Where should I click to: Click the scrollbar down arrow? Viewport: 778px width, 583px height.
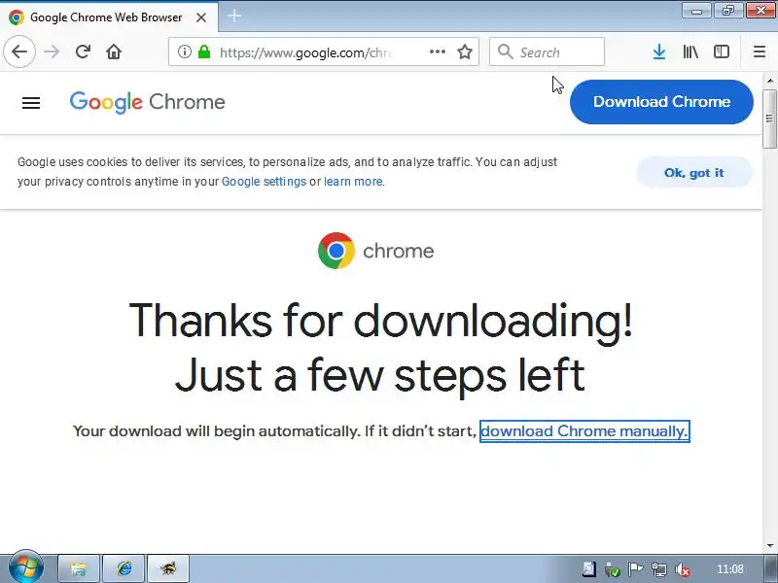click(770, 545)
